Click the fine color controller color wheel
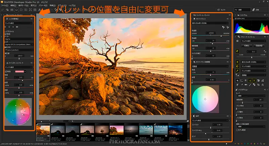Screen dimensions: 269x146 18,112
